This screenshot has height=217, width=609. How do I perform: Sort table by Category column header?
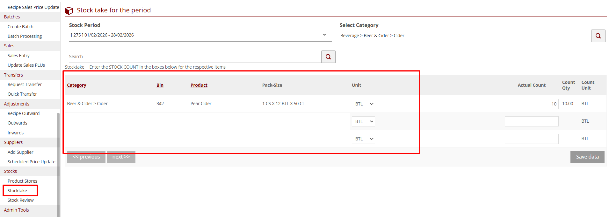[x=76, y=85]
